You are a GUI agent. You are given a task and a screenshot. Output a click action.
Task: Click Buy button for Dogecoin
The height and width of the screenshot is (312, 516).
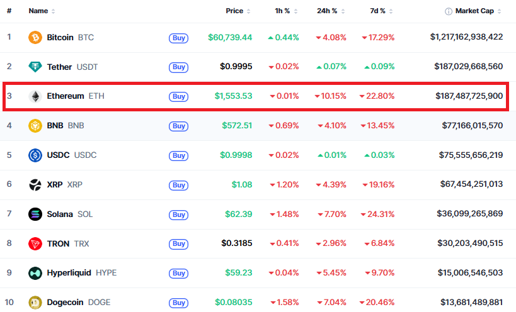coord(179,303)
